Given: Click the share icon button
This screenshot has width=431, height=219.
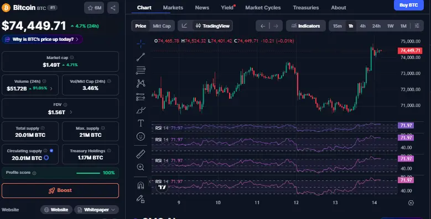Looking at the screenshot, I should [113, 8].
